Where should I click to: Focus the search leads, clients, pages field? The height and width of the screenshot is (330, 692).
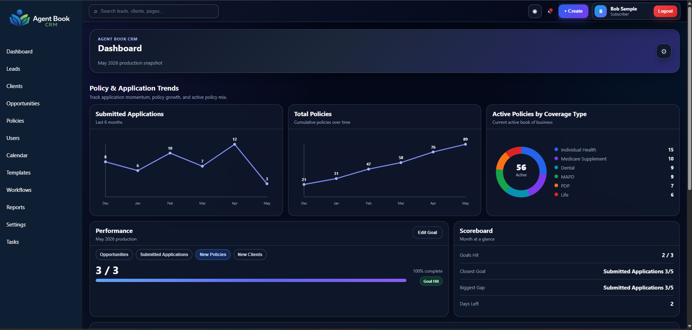[x=154, y=11]
